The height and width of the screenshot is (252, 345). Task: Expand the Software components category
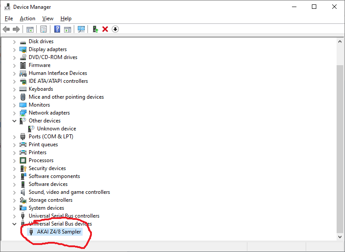(14, 177)
